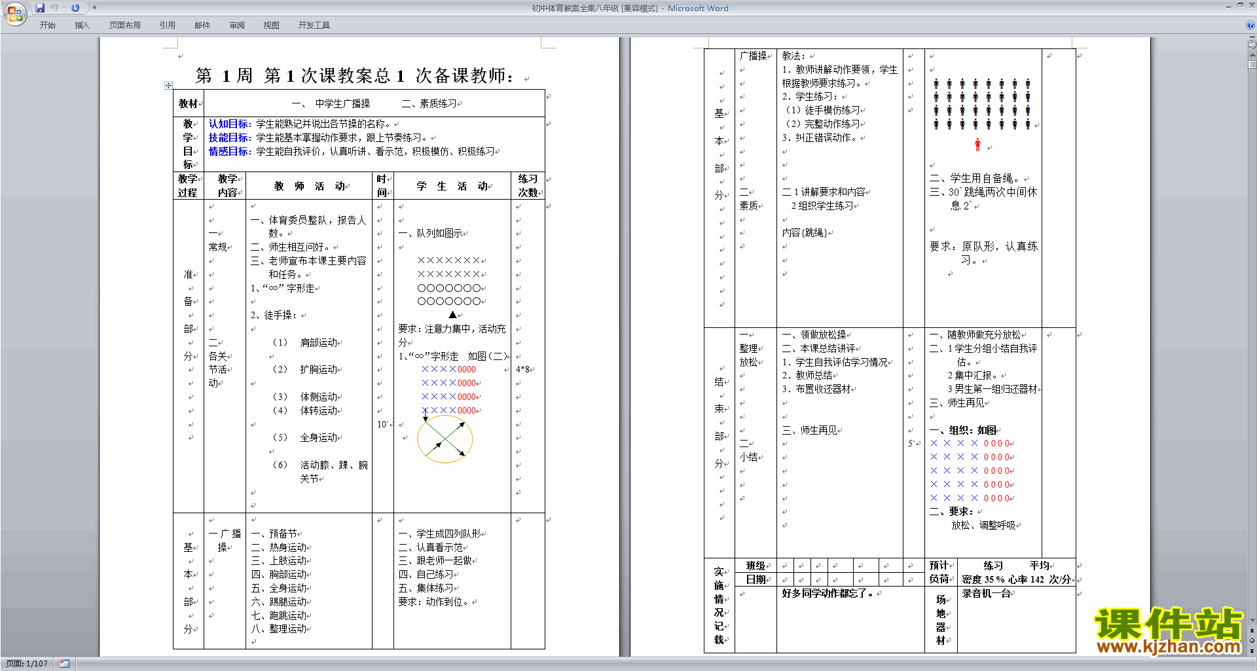Viewport: 1257px width, 671px height.
Task: Open the 邮件 ribbon tab
Action: point(202,25)
